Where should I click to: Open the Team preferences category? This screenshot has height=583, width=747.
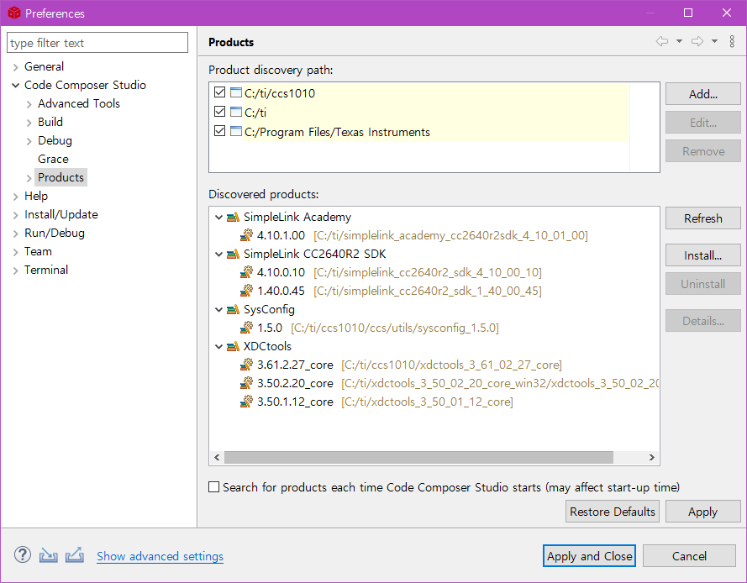pyautogui.click(x=38, y=251)
